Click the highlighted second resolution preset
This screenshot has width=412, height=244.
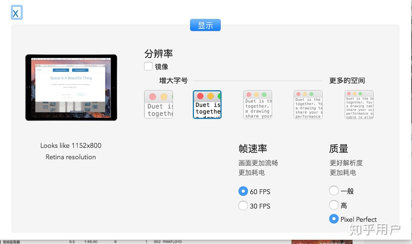(x=207, y=104)
